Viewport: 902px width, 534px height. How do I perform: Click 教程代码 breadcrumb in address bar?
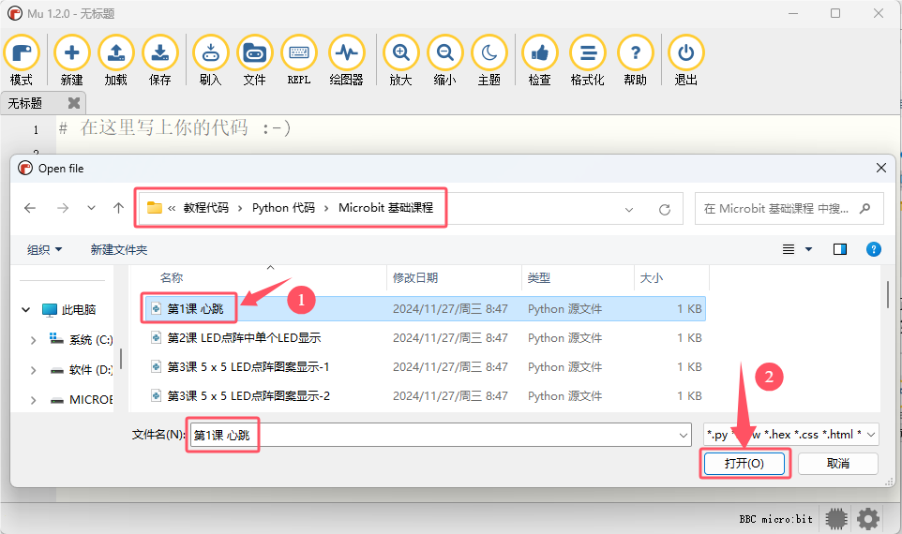206,208
